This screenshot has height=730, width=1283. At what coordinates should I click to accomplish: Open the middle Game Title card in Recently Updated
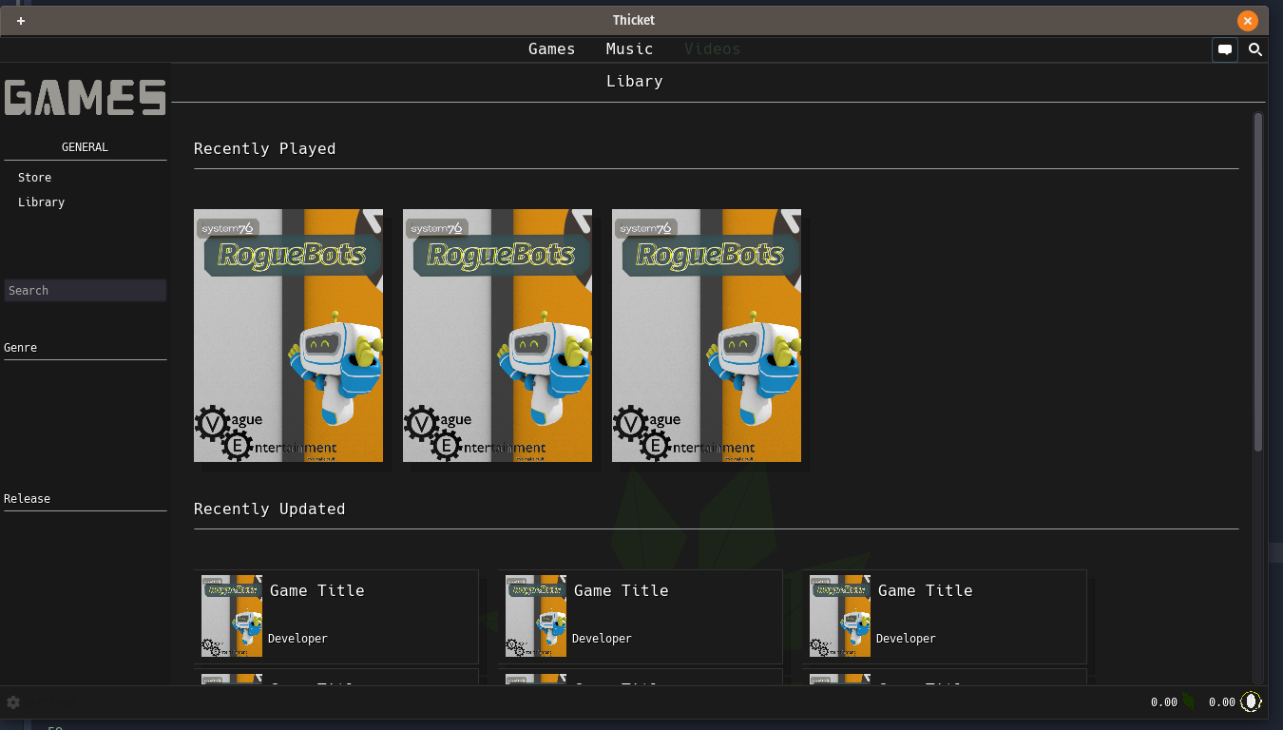tap(640, 616)
